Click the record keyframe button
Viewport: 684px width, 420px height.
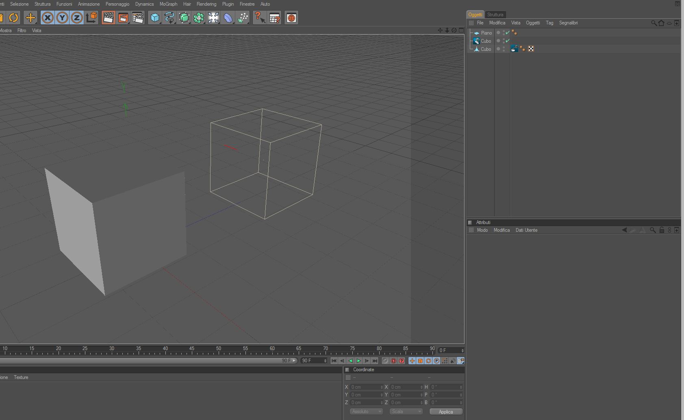385,361
